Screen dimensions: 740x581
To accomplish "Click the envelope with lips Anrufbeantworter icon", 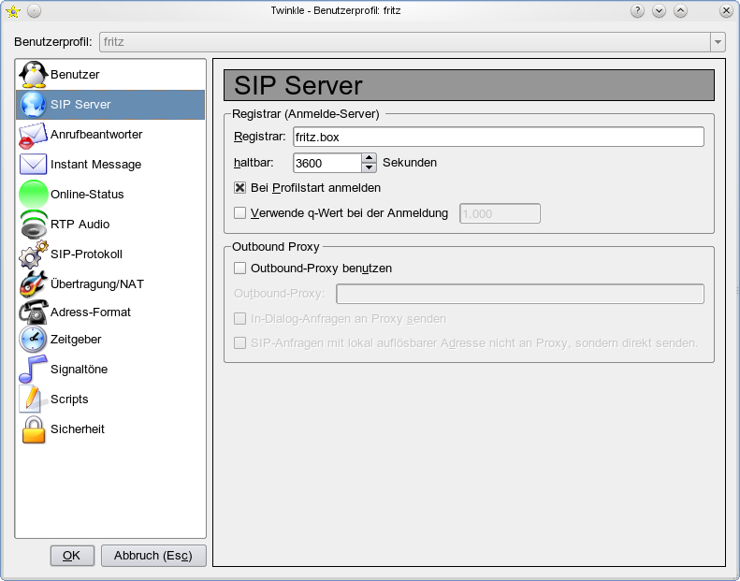I will [x=33, y=135].
